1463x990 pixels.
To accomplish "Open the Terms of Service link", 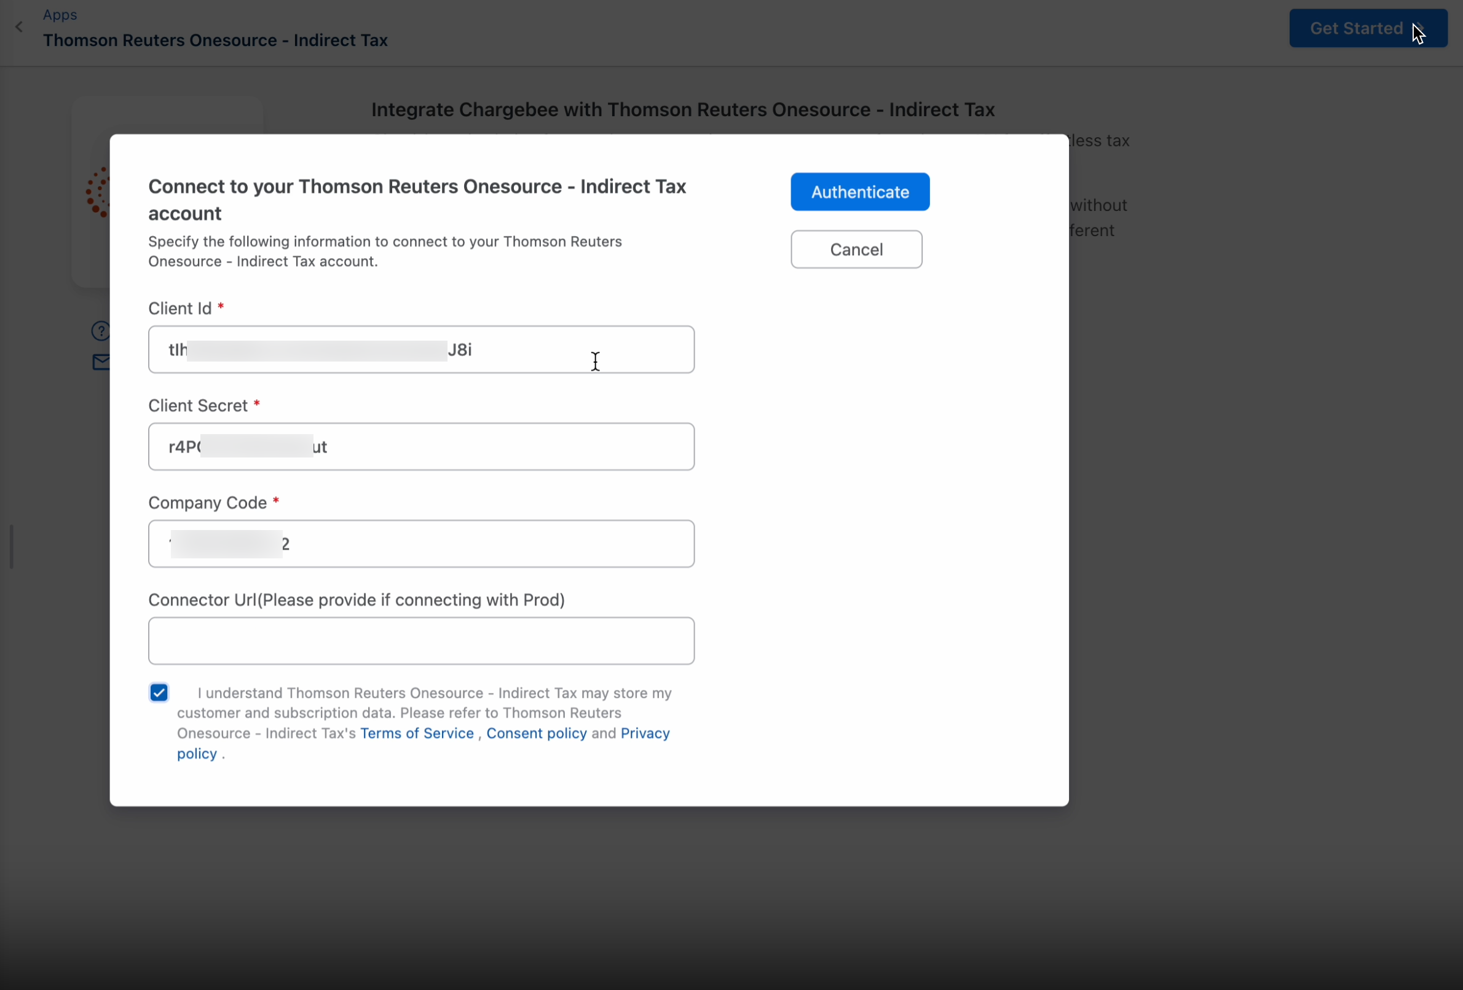I will tap(417, 733).
